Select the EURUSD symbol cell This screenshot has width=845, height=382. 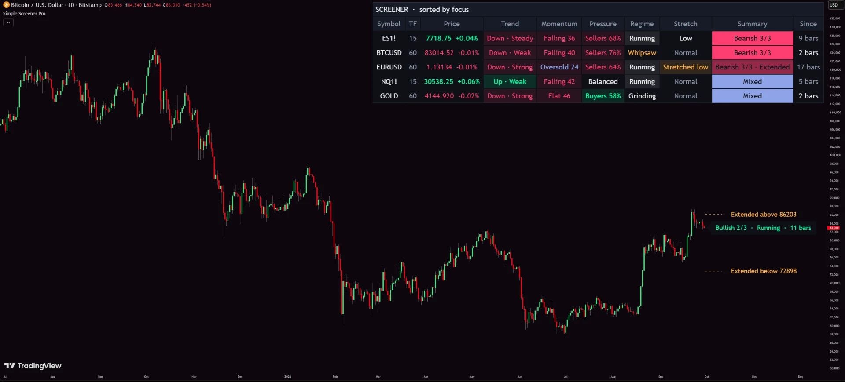[x=389, y=67]
